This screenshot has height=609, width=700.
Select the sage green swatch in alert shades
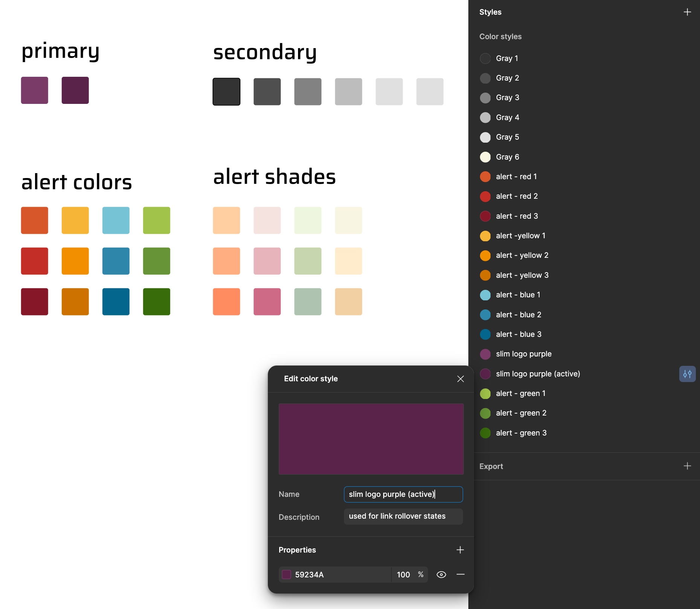coord(308,301)
